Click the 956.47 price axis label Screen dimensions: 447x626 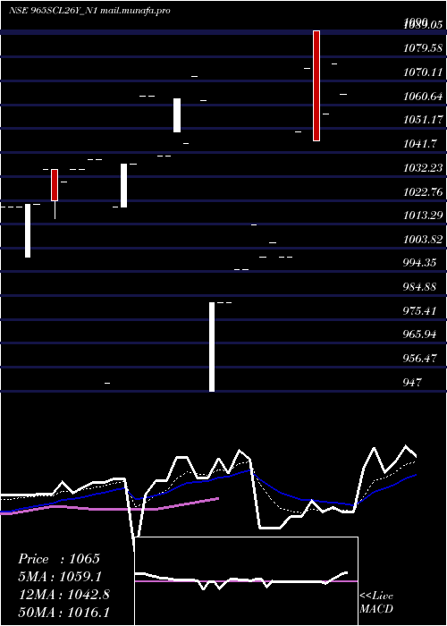click(419, 358)
